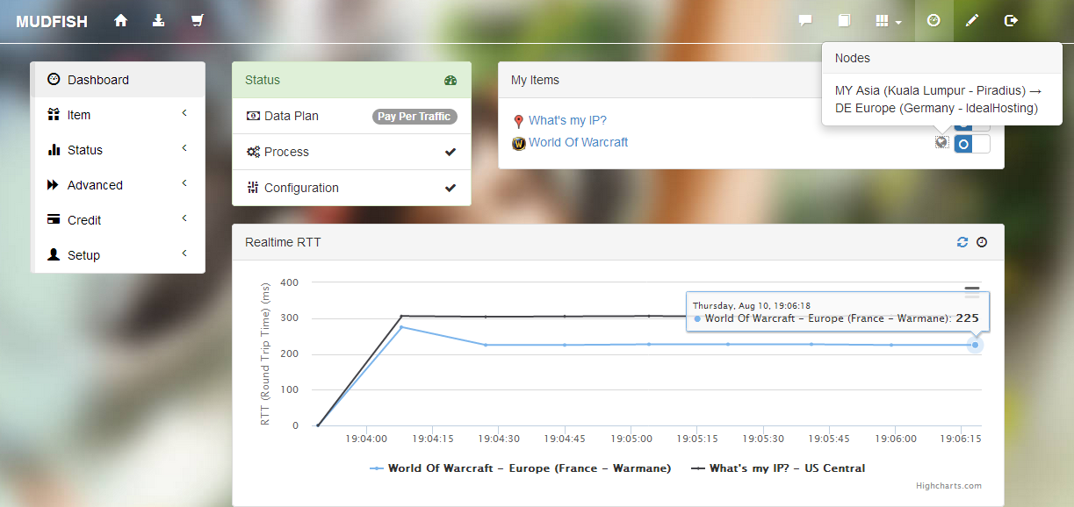Refresh the Realtime RTT chart
The height and width of the screenshot is (507, 1074).
(x=962, y=242)
